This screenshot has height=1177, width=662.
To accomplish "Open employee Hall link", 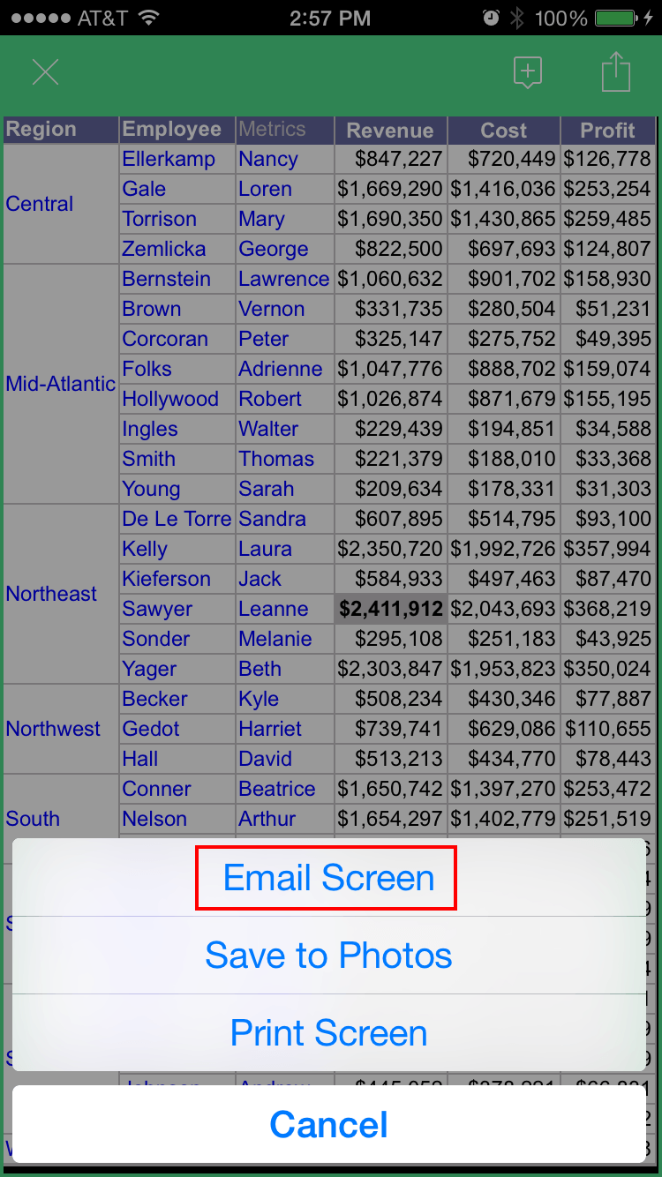I will pyautogui.click(x=140, y=759).
